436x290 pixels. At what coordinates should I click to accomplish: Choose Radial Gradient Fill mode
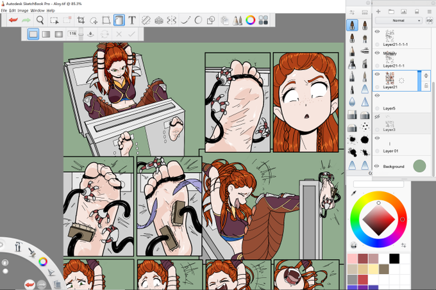[59, 34]
